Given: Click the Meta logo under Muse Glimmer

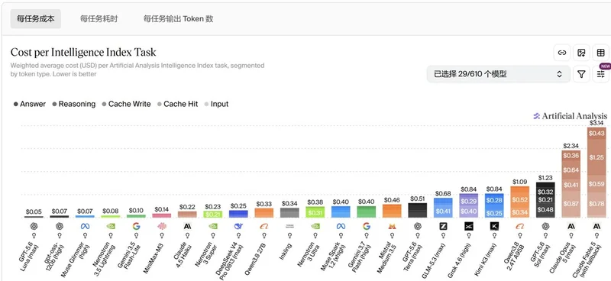Looking at the screenshot, I should tap(85, 226).
